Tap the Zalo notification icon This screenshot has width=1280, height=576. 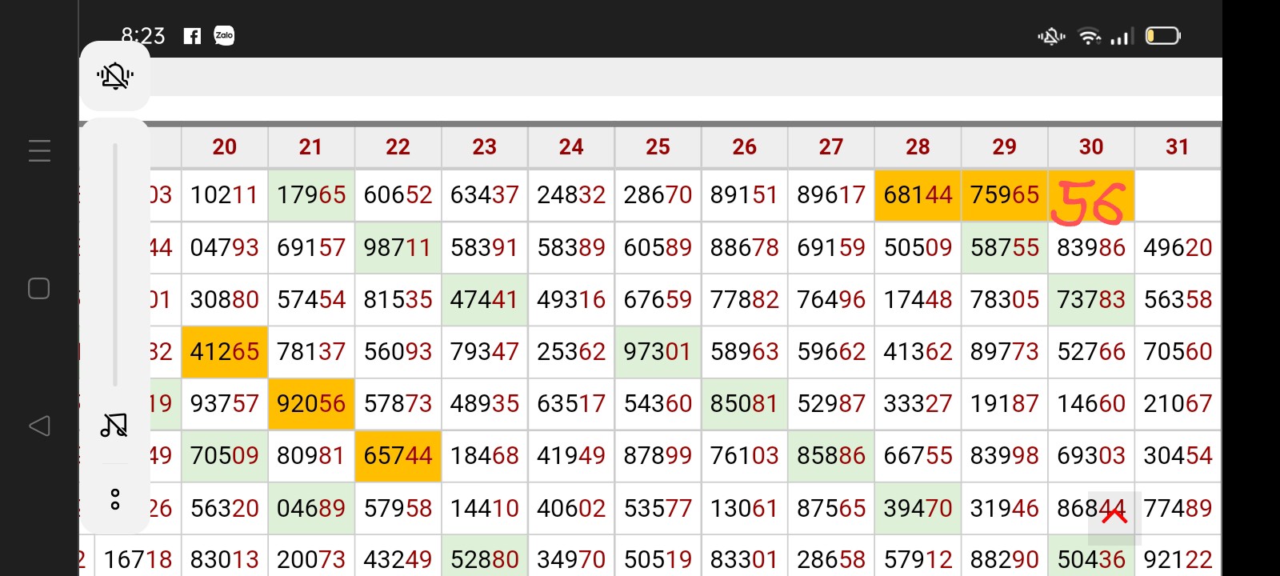tap(225, 35)
